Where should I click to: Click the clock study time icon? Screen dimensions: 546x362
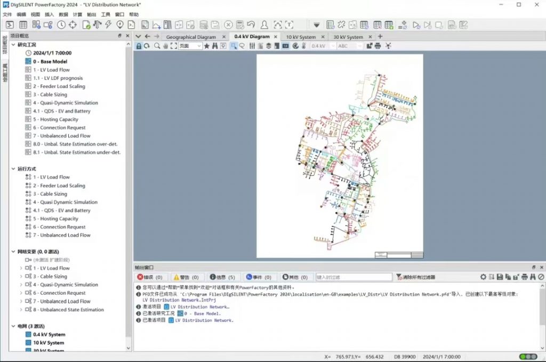[x=61, y=25]
